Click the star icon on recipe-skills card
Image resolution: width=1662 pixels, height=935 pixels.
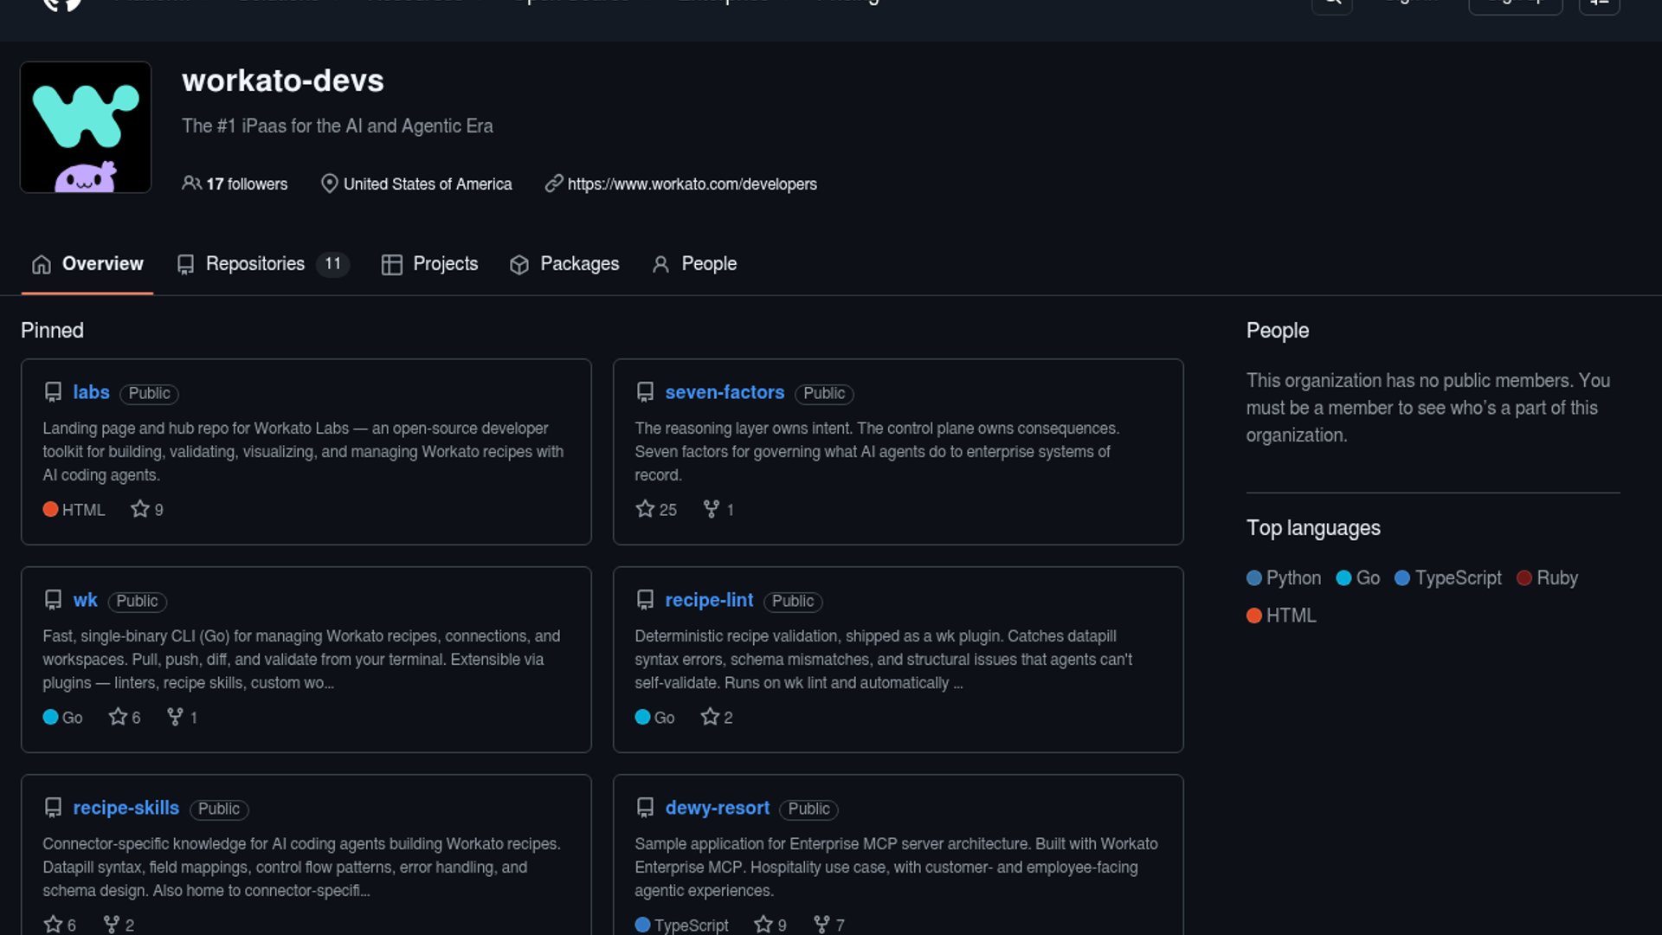tap(53, 925)
